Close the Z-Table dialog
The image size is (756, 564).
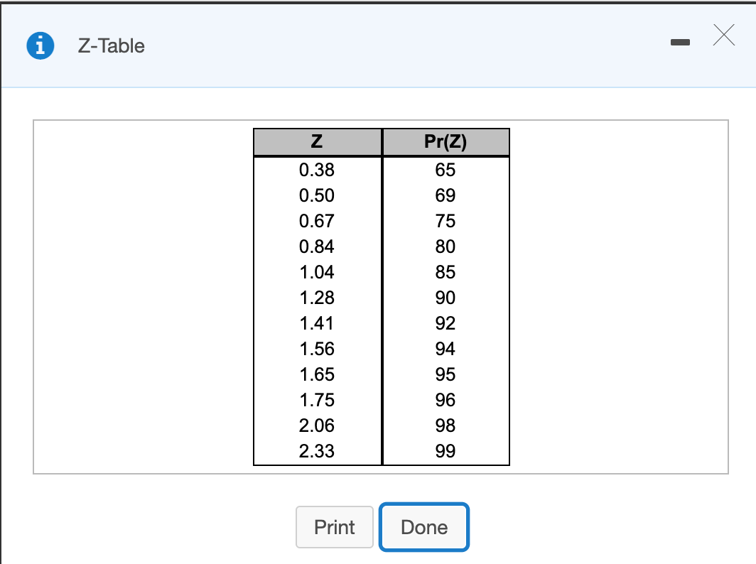tap(723, 36)
